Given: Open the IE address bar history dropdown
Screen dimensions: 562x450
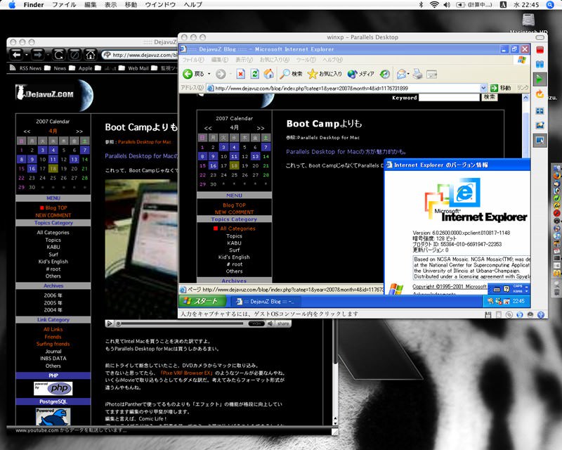Looking at the screenshot, I should (x=483, y=88).
